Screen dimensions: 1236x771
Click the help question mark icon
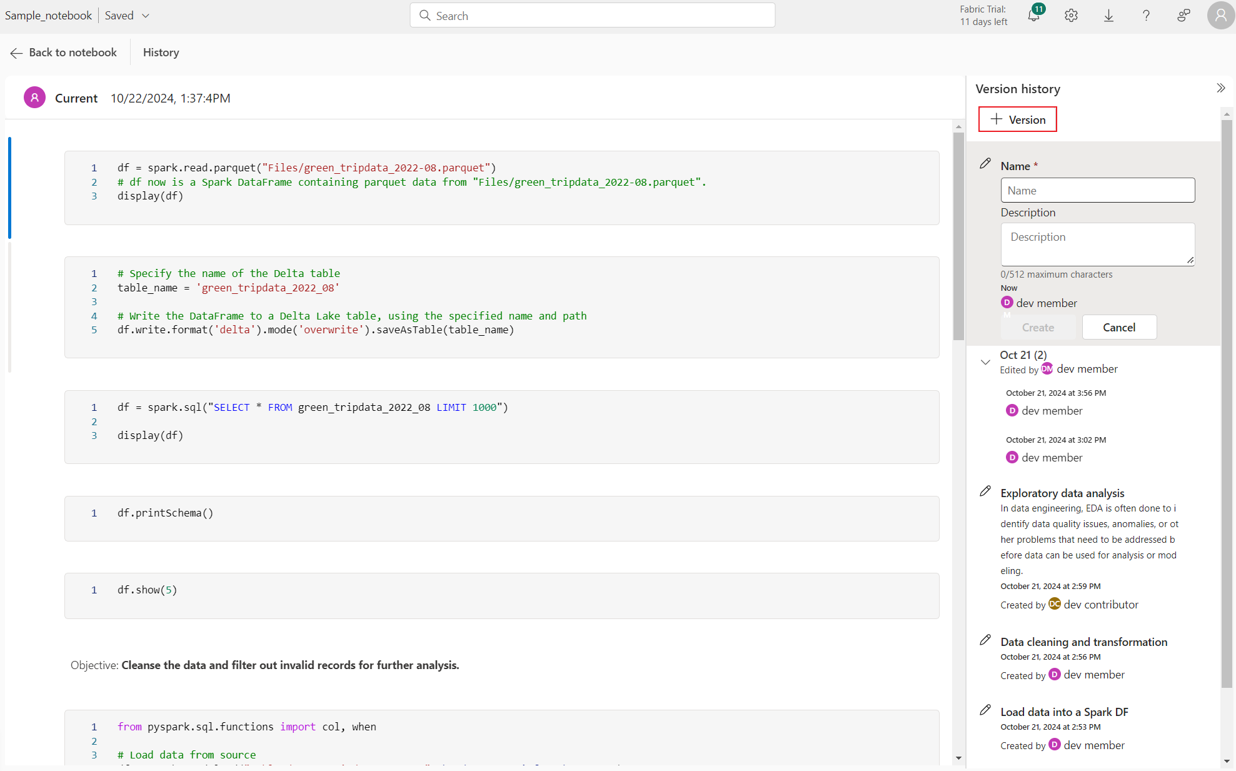point(1147,15)
